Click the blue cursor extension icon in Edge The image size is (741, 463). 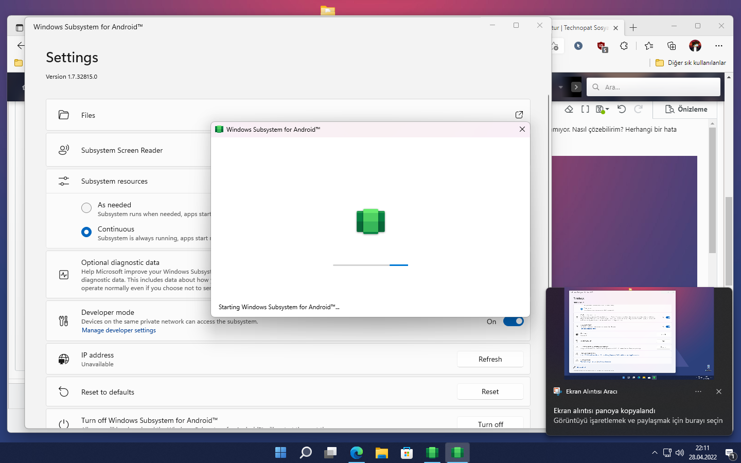pos(578,46)
